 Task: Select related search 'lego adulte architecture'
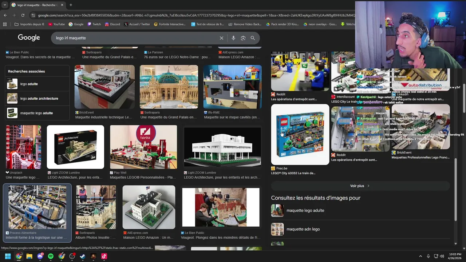click(x=37, y=99)
